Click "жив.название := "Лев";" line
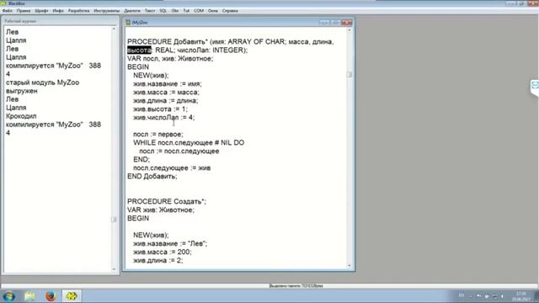Viewport: 539px width, 303px height. coord(170,243)
